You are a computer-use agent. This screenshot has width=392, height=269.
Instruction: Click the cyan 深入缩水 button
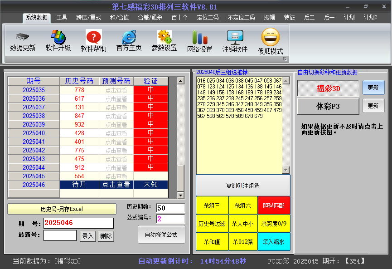click(274, 242)
